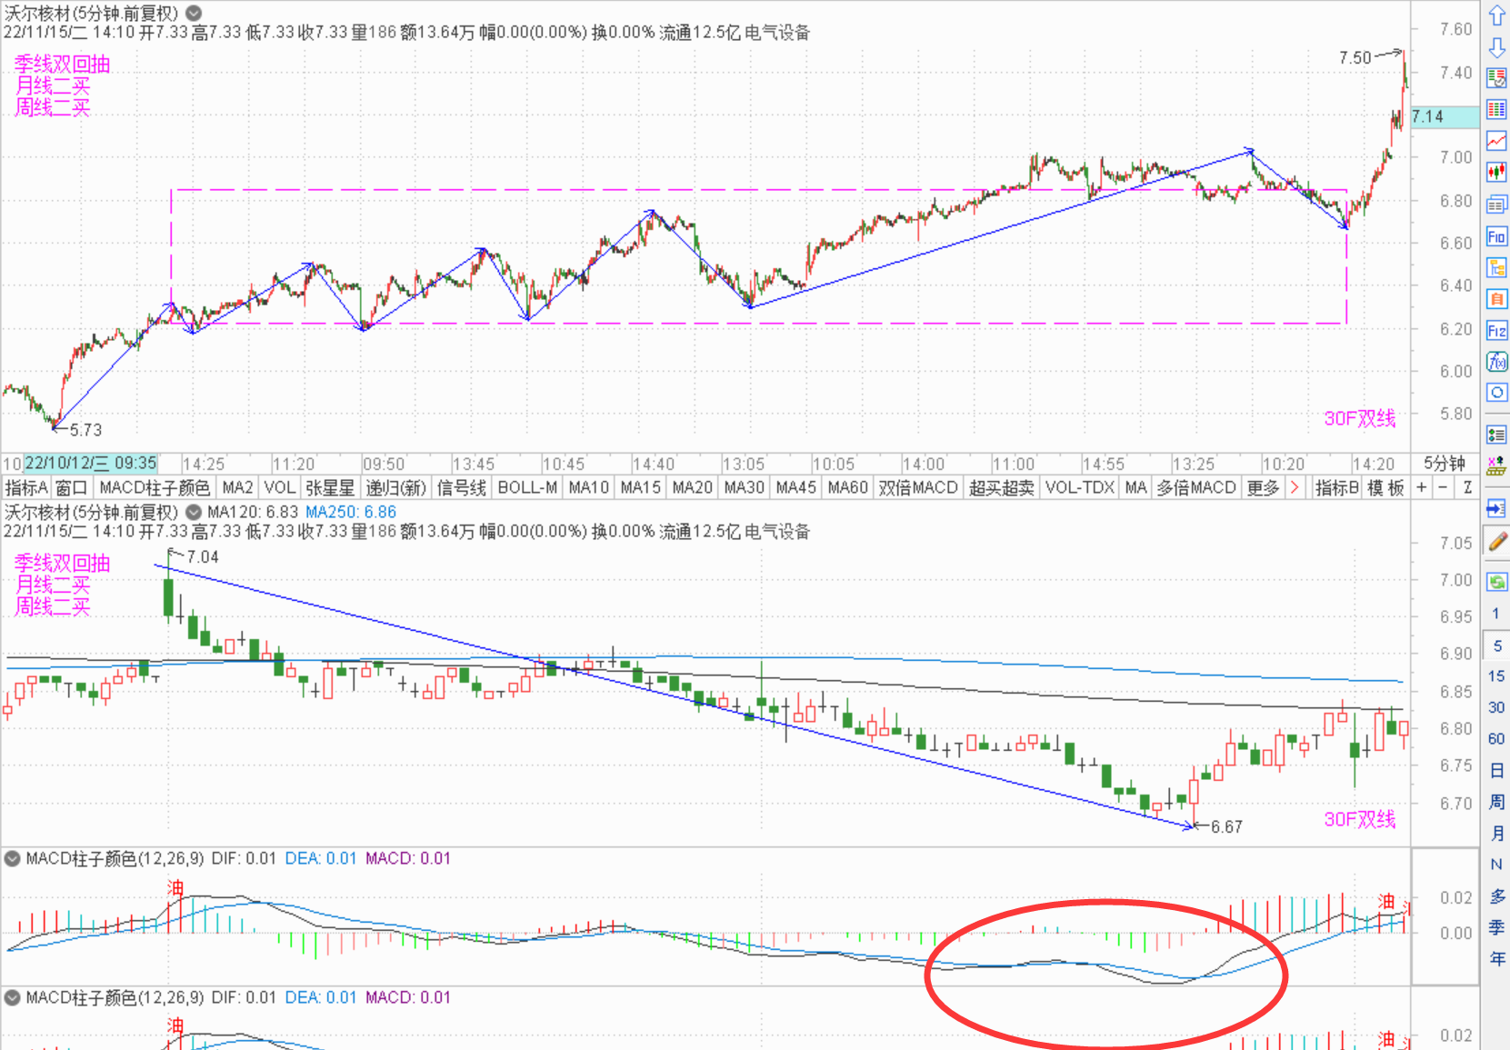
Task: Select the N custom period option
Action: click(1496, 864)
